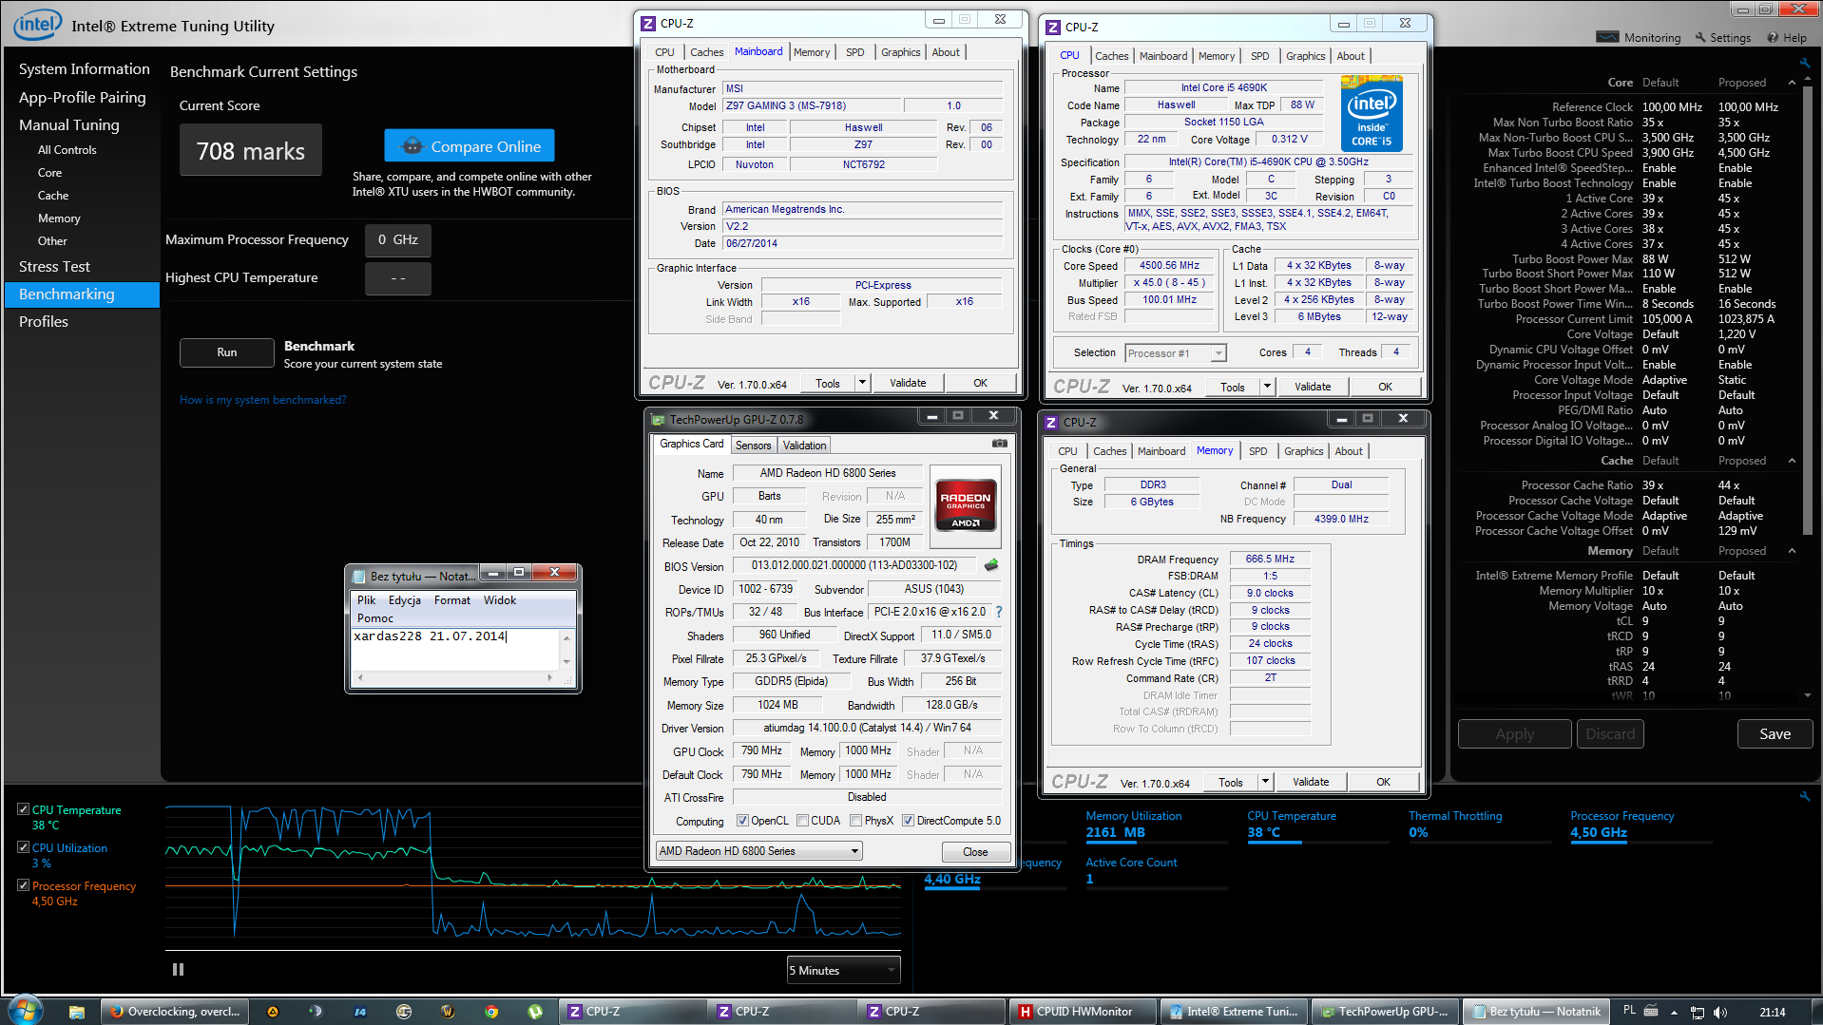Open uTorrent icon in taskbar
The width and height of the screenshot is (1823, 1025).
535,1012
